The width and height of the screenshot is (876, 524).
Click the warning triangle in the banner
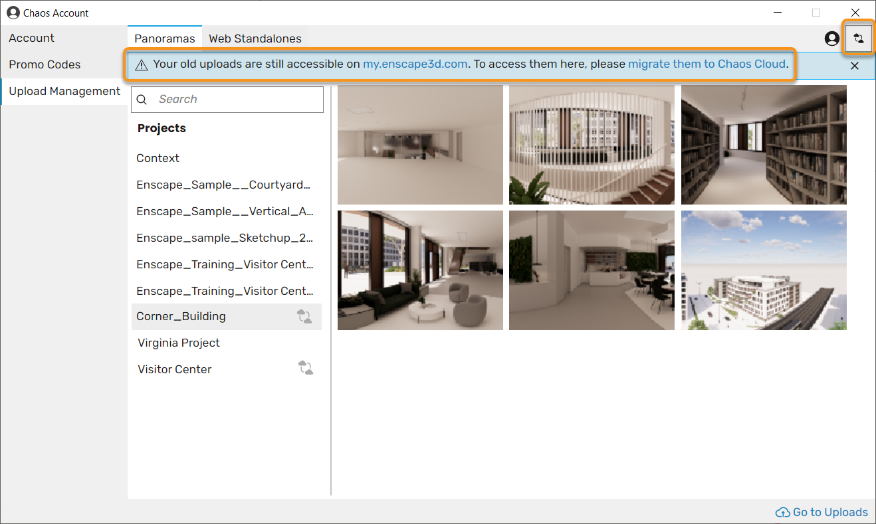(142, 65)
